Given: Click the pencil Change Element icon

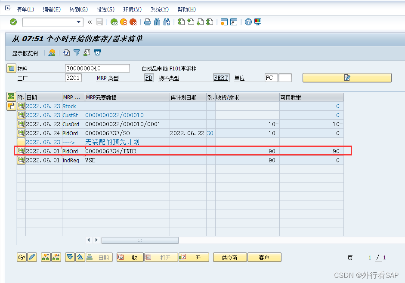Looking at the screenshot, I should click(x=32, y=257).
